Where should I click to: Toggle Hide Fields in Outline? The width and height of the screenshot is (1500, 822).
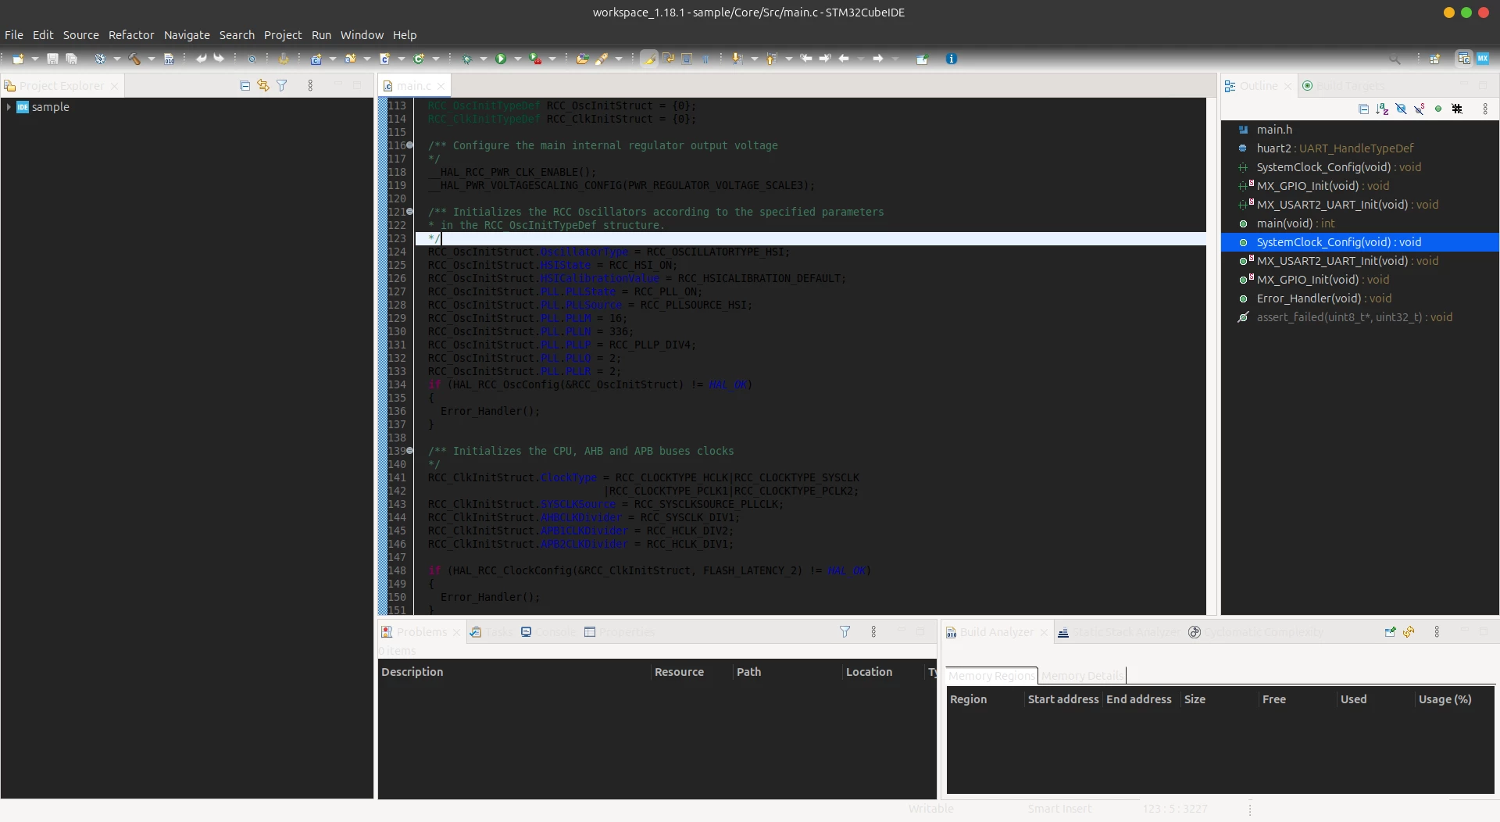coord(1401,109)
